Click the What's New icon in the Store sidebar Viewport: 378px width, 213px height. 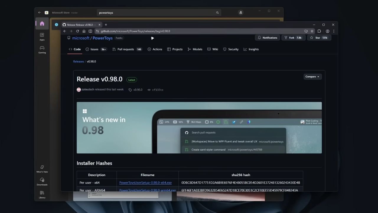tap(42, 168)
